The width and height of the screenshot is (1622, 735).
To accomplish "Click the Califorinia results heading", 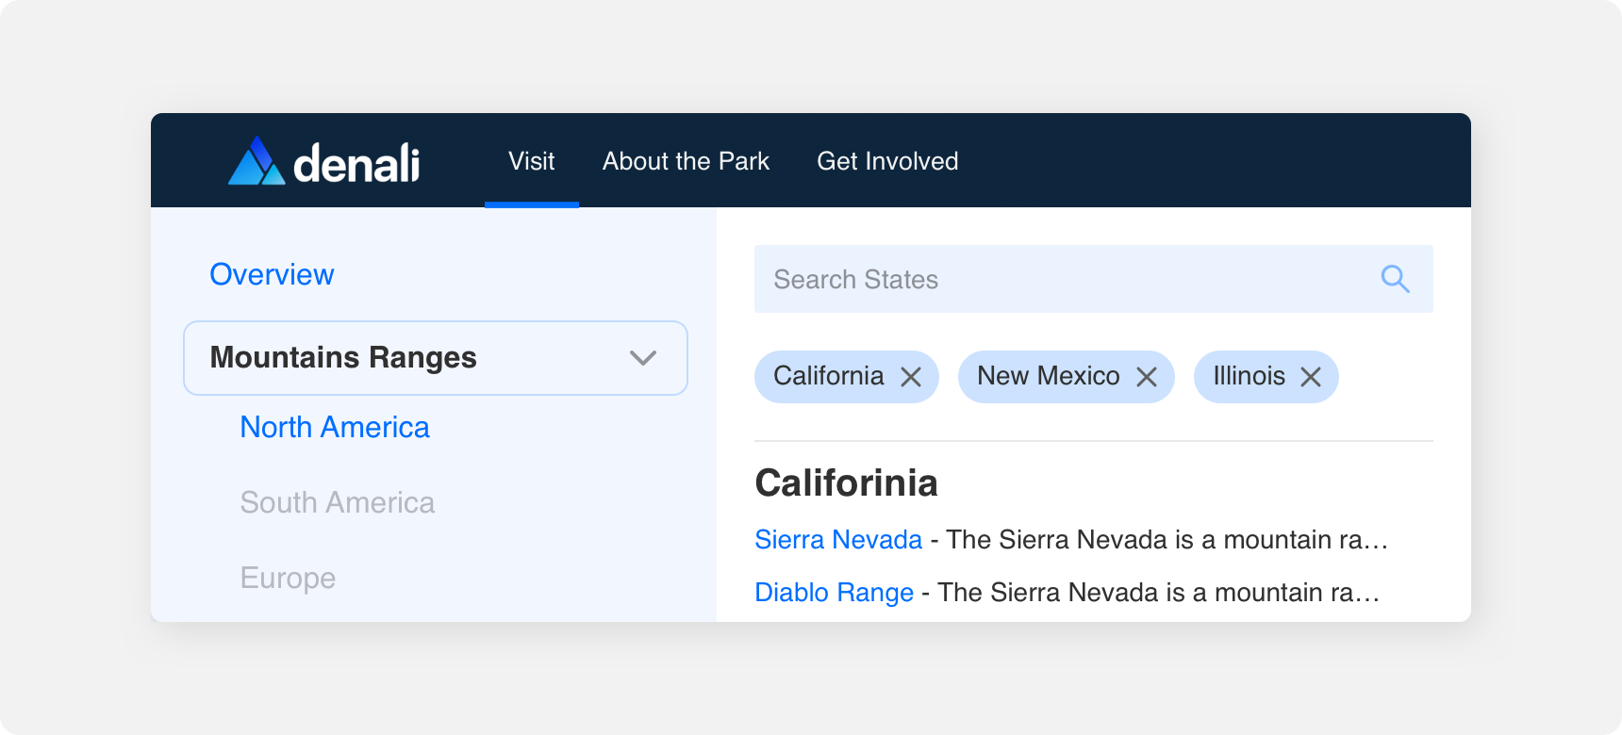I will [846, 482].
